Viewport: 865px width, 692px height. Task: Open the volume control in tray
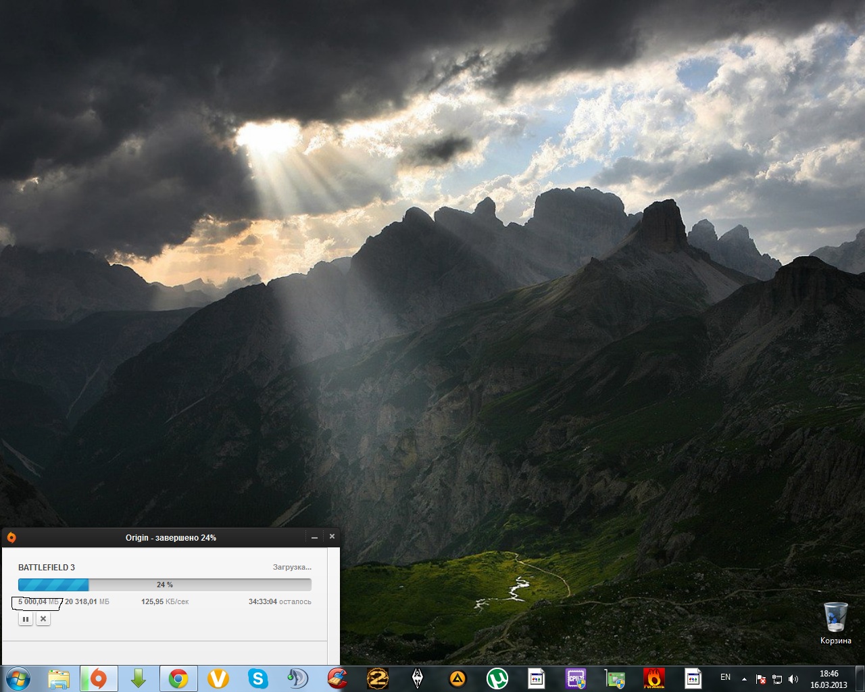(793, 678)
